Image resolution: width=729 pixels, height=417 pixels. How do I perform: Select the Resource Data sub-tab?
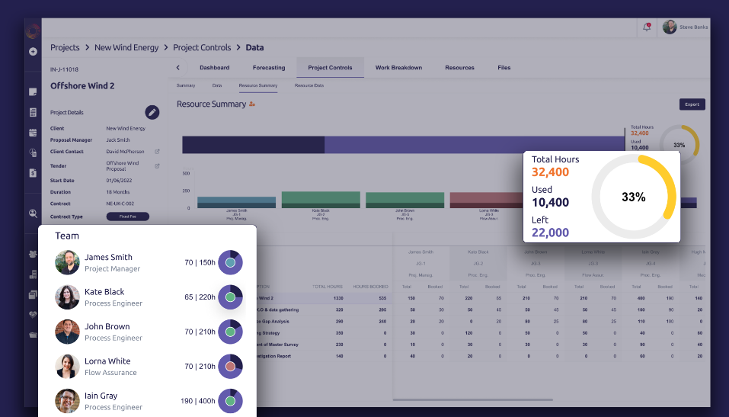click(309, 85)
